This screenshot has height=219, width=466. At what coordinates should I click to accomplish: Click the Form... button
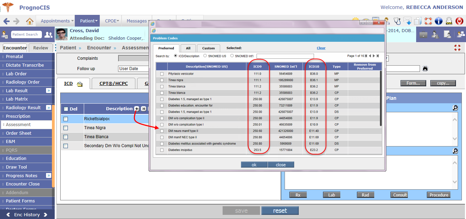point(413,83)
